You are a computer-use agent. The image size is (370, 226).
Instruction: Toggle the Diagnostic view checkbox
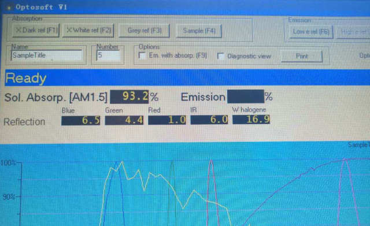[x=221, y=56]
